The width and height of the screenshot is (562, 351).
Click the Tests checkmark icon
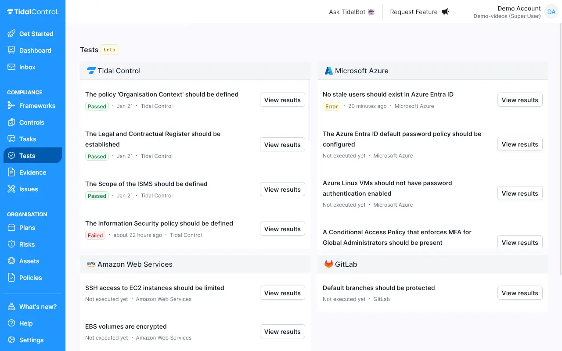coord(11,156)
